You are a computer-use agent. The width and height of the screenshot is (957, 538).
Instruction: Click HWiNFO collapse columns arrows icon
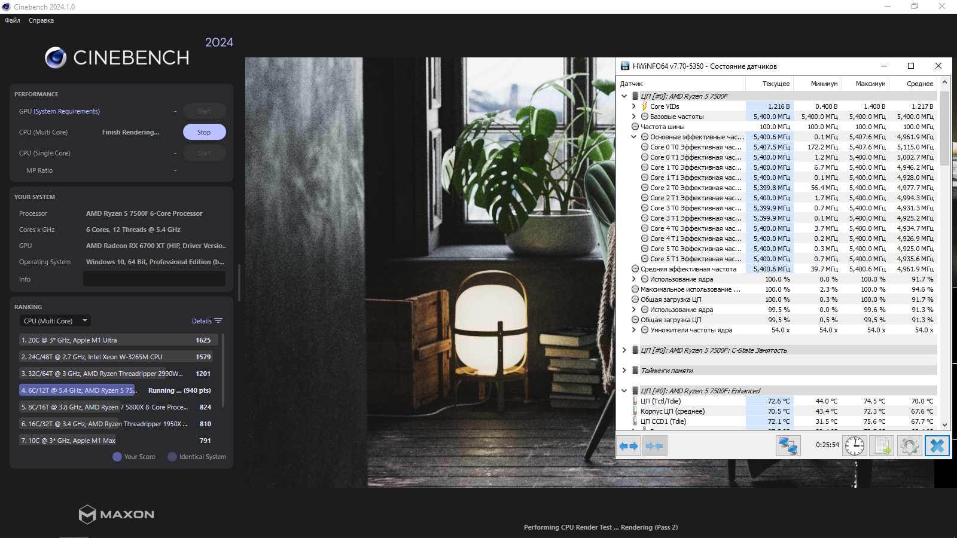tap(654, 446)
